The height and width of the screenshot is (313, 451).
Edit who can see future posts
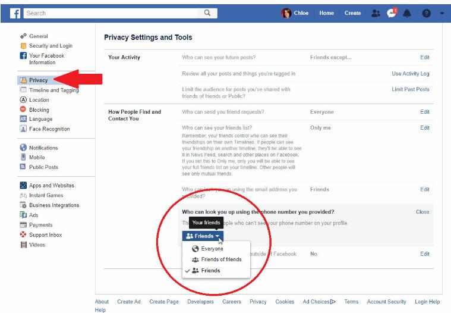(x=424, y=57)
